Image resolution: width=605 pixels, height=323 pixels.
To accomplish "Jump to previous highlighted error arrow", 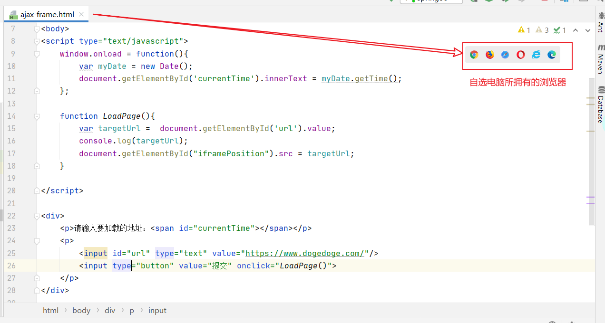I will (x=576, y=30).
